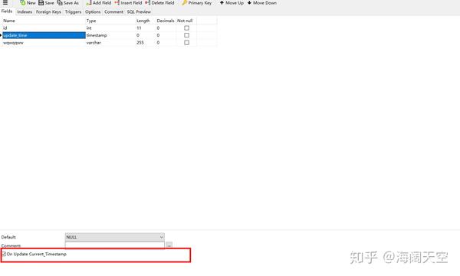Select the wqwqqww field name
Image resolution: width=460 pixels, height=276 pixels.
[44, 43]
